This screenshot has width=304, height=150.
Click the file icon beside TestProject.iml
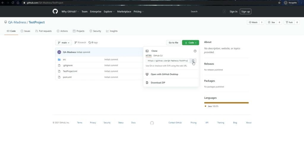[x=59, y=71]
